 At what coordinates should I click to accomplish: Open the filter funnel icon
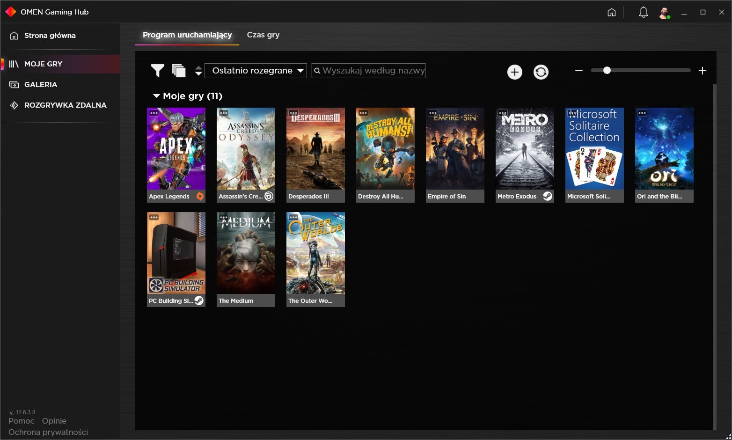click(158, 71)
